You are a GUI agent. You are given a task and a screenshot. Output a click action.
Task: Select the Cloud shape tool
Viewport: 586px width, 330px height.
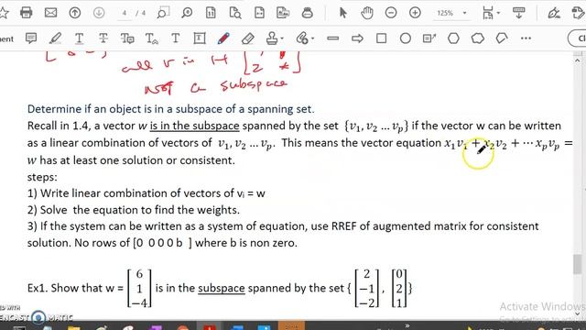point(478,38)
